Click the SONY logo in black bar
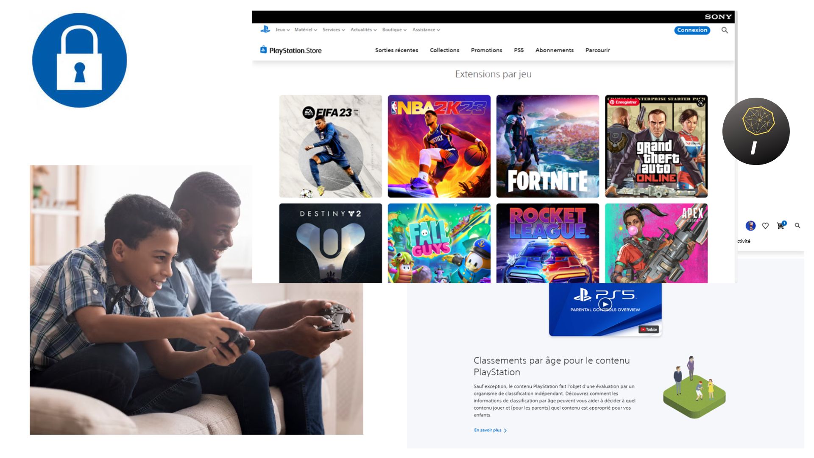The image size is (814, 458). coord(718,17)
